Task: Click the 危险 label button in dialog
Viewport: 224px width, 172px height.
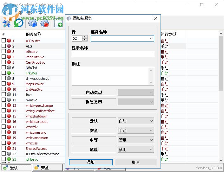Action: [94, 149]
